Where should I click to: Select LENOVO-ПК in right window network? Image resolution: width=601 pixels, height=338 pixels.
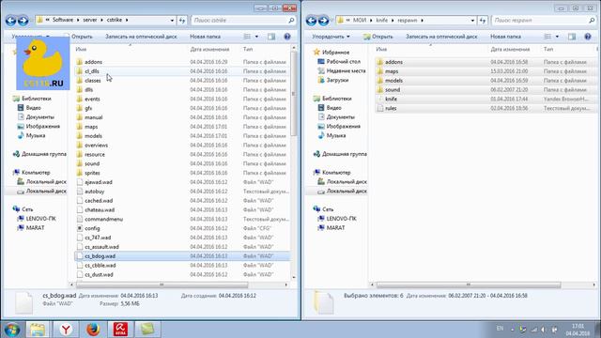(337, 219)
